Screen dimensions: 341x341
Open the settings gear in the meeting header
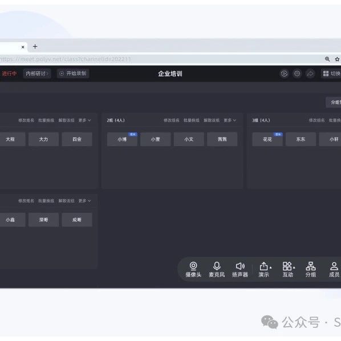297,74
